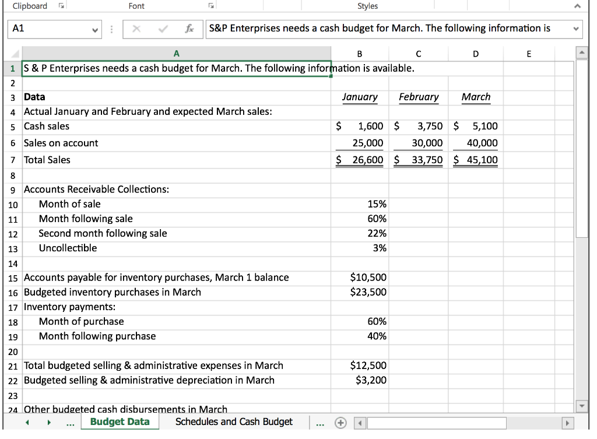The image size is (597, 439).
Task: Select the March cash sales cell 5,100
Action: (476, 127)
